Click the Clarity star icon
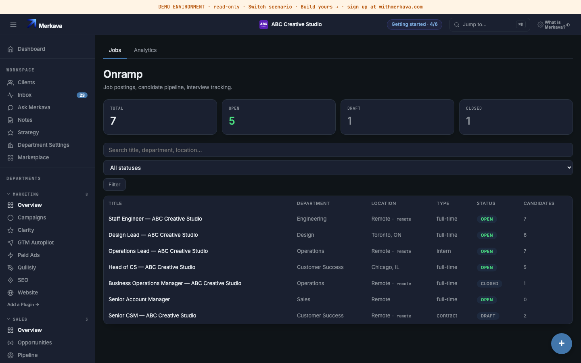Screen dimensions: 581x363 10,230
